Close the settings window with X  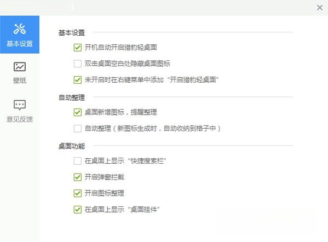[320, 8]
